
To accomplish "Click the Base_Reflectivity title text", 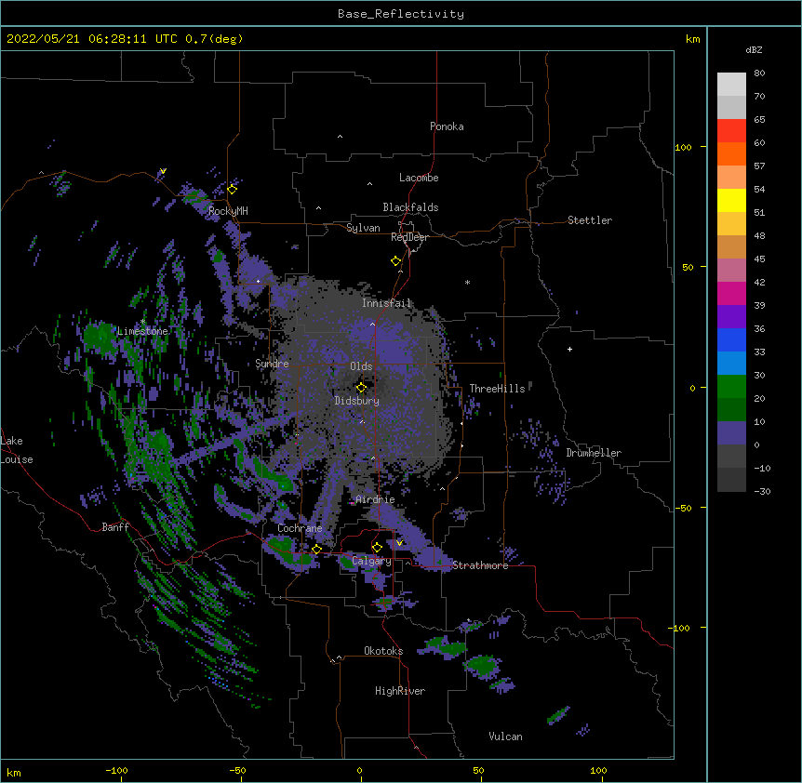I will [400, 14].
